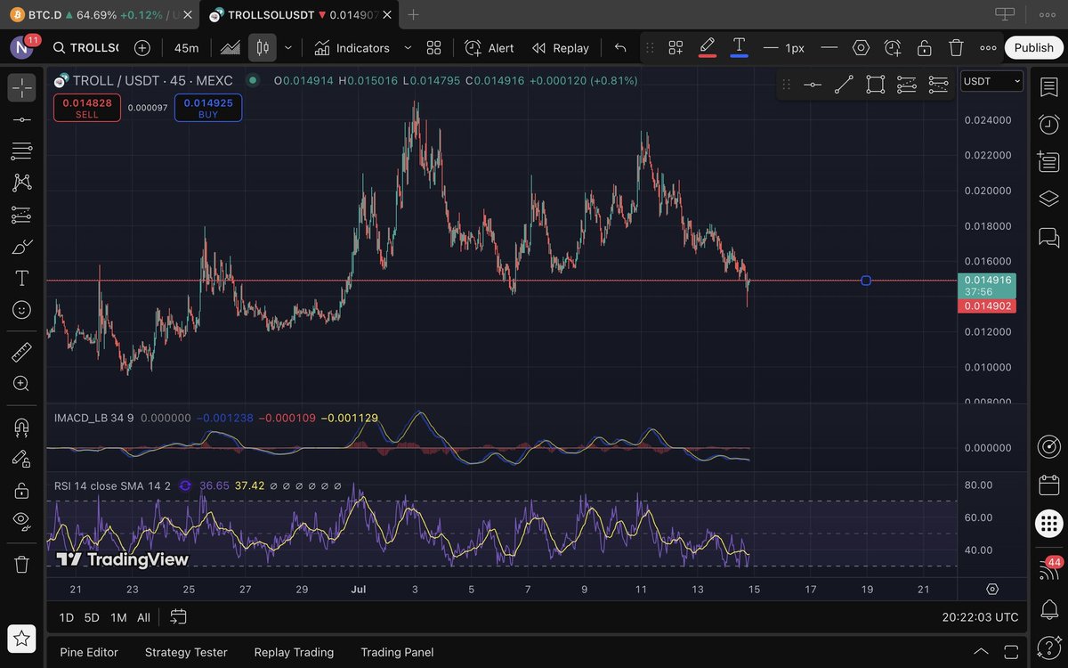Switch to candlestick chart style
The image size is (1068, 668).
[263, 48]
